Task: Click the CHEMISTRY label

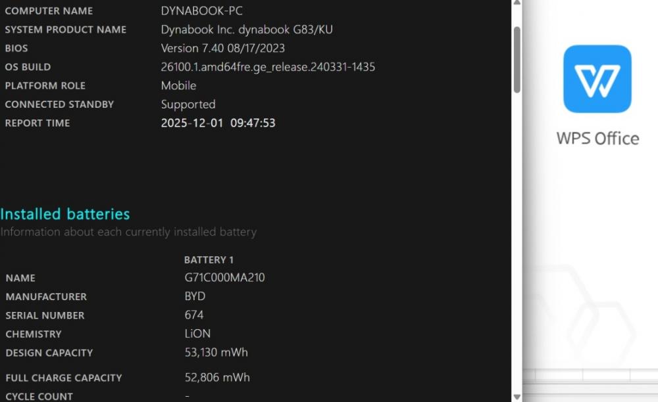Action: point(34,334)
